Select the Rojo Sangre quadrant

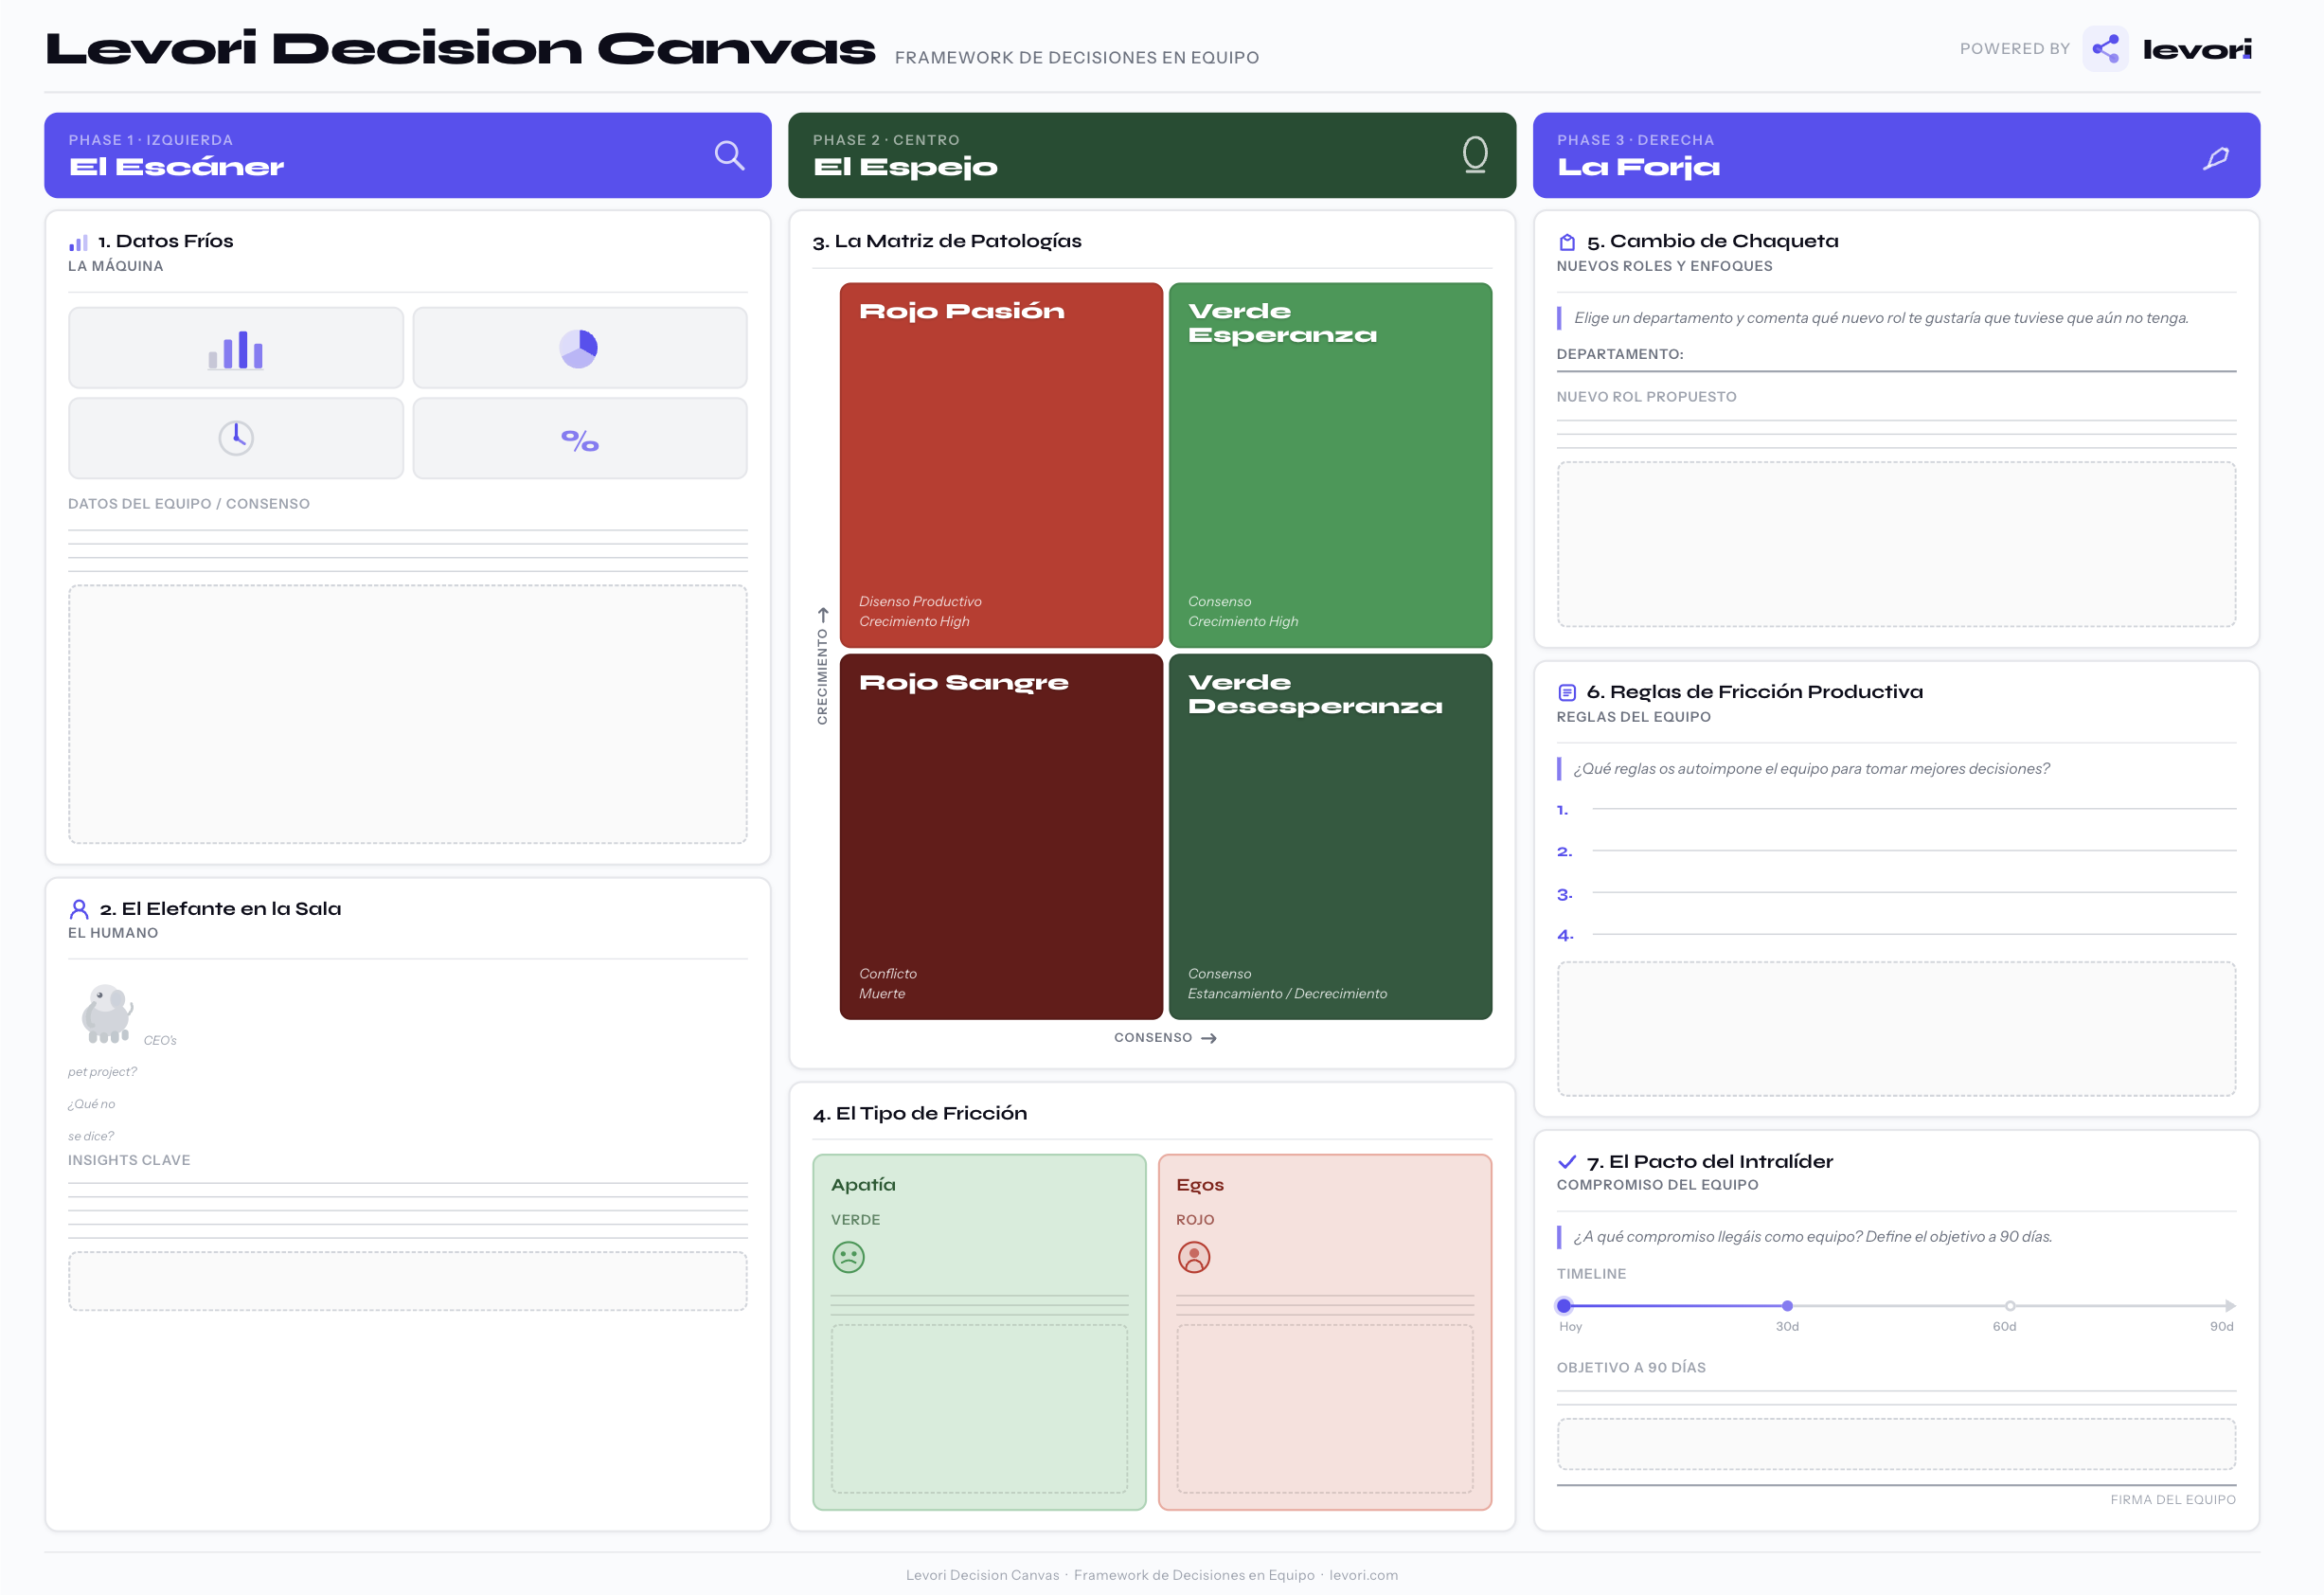click(1001, 837)
